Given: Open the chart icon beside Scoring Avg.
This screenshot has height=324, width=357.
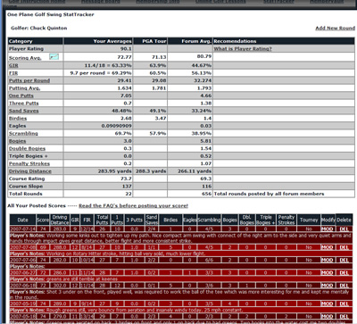Looking at the screenshot, I should click(54, 56).
